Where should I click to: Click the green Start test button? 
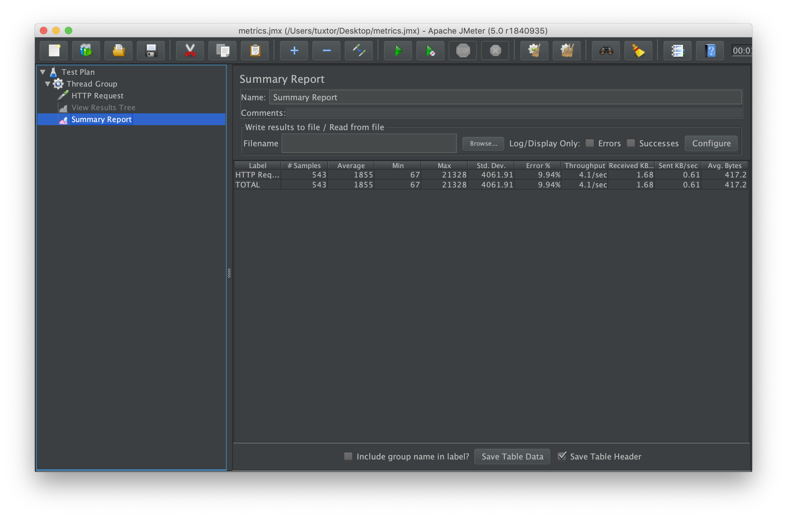[x=398, y=50]
